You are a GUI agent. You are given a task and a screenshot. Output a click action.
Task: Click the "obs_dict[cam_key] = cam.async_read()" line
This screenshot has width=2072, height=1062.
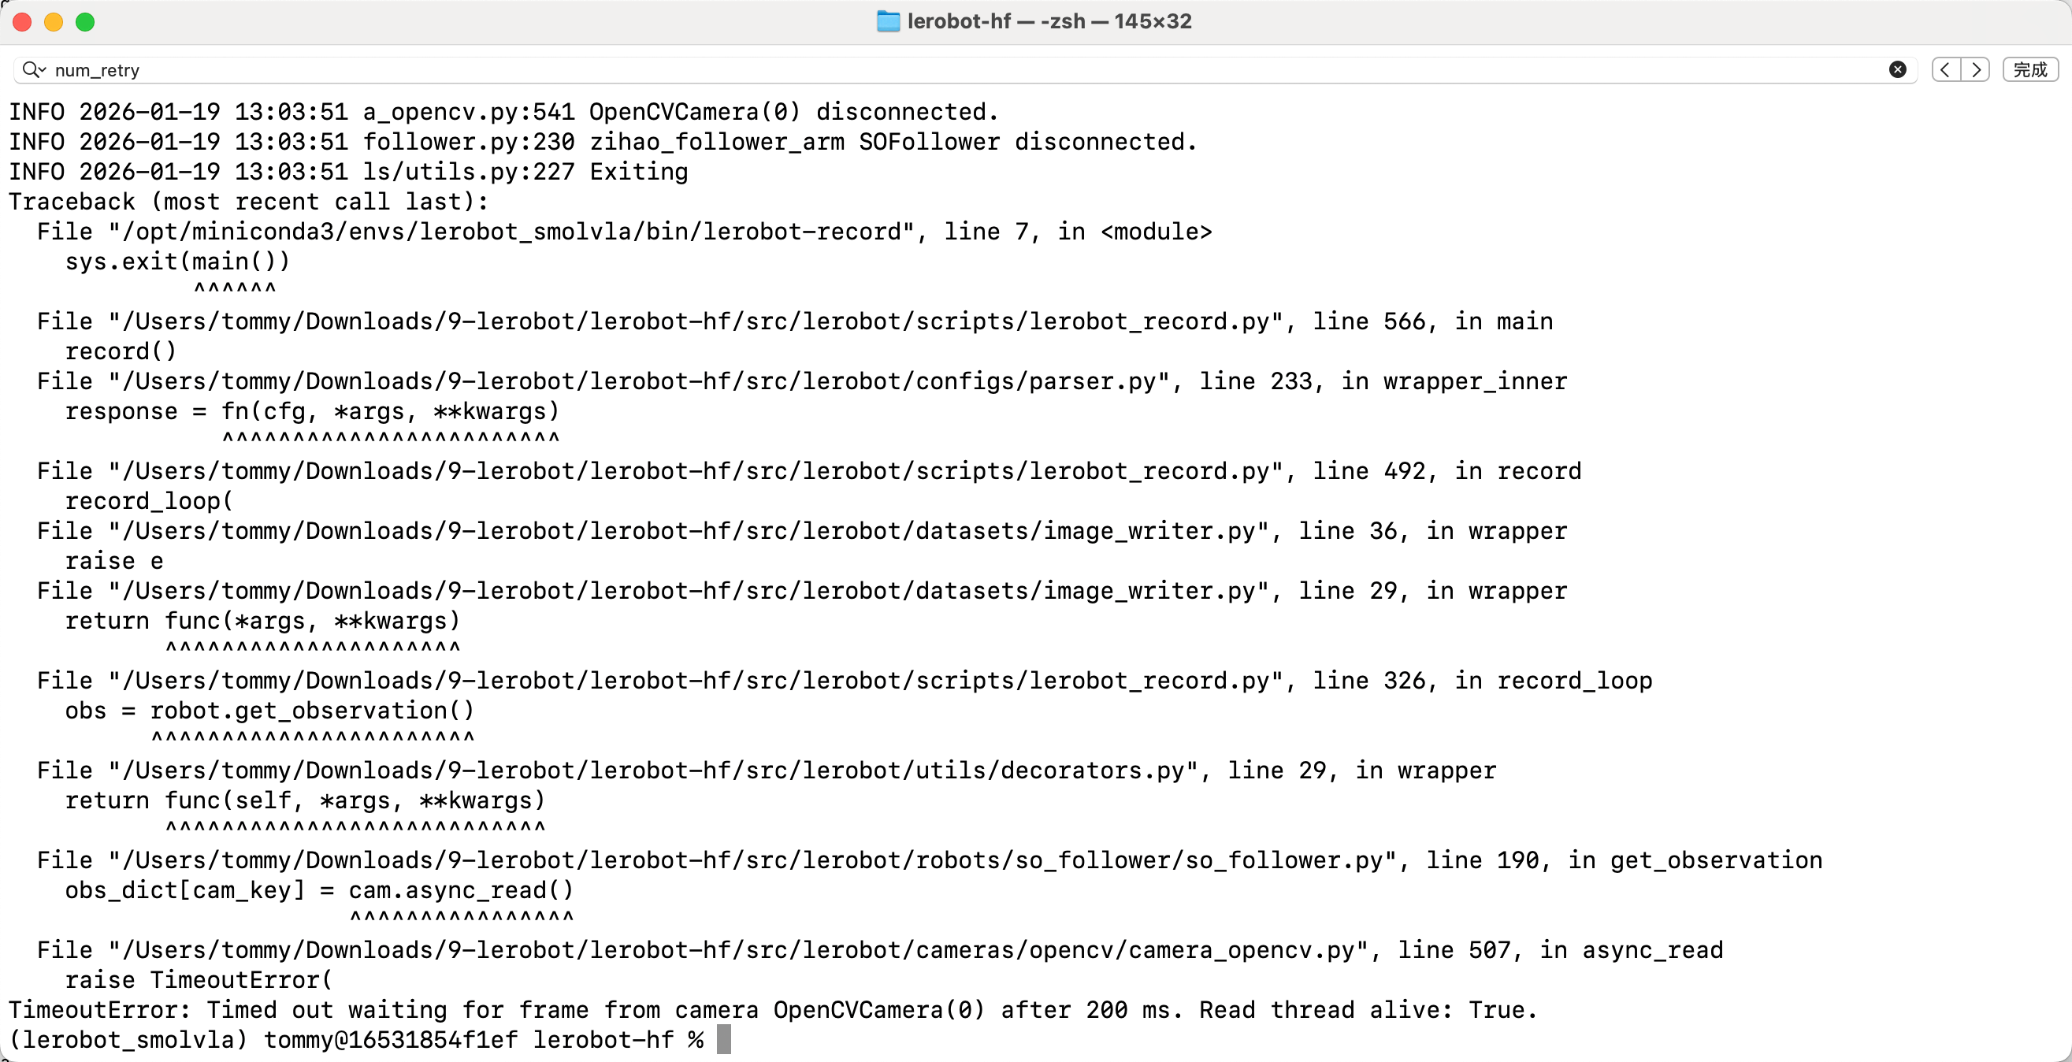(x=319, y=890)
